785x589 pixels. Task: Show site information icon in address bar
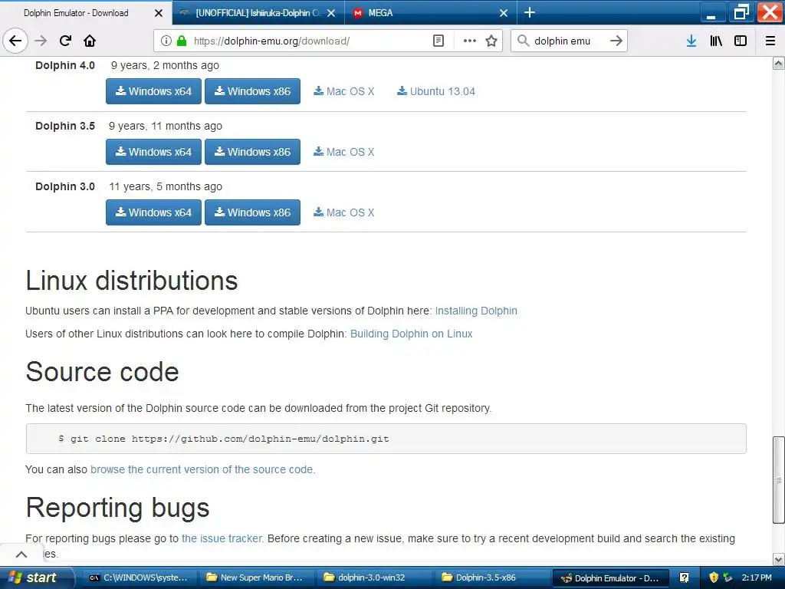166,41
